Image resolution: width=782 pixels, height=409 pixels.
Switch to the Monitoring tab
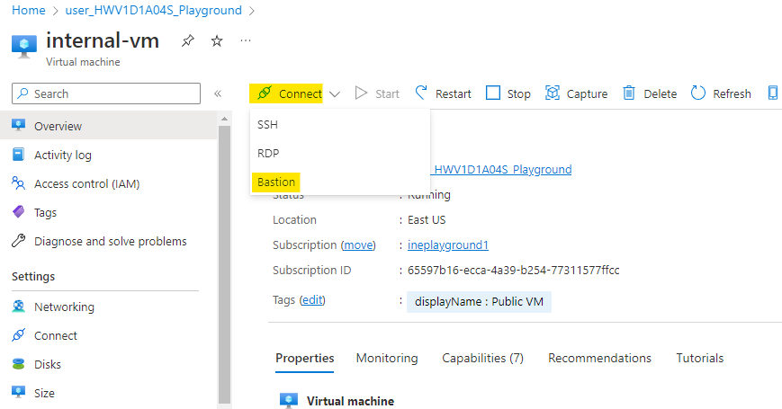(x=387, y=358)
